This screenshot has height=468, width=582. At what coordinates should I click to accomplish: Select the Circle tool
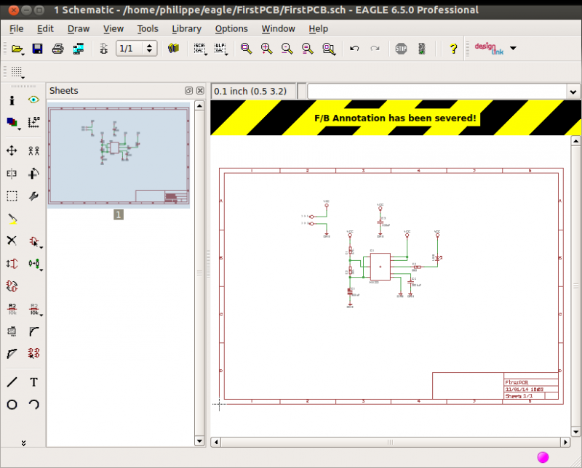[x=12, y=405]
